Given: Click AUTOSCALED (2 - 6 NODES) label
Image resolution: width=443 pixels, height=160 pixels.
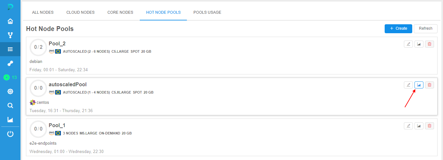Looking at the screenshot, I should click(86, 51).
